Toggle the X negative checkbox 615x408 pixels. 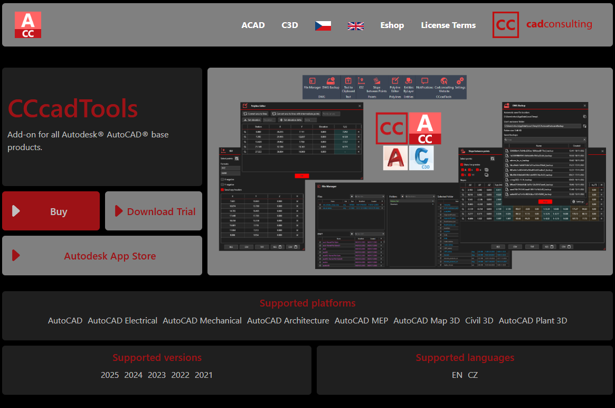tap(222, 179)
